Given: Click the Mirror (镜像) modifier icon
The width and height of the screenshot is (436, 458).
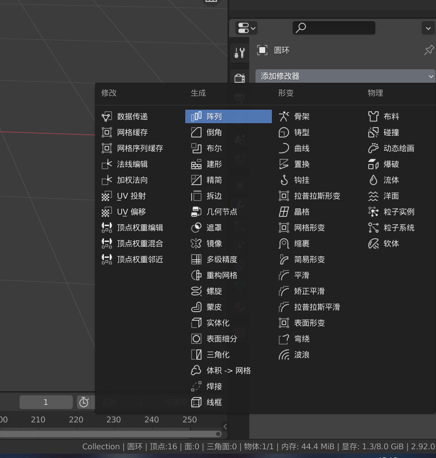Looking at the screenshot, I should click(196, 243).
